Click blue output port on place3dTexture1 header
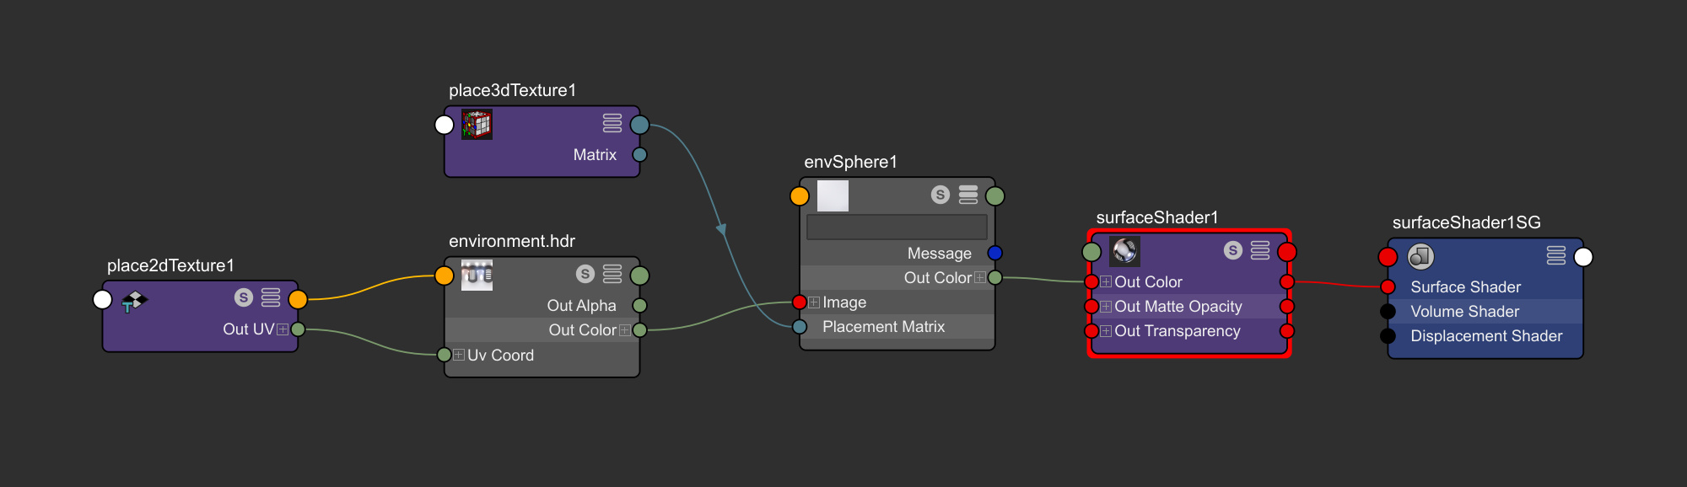Image resolution: width=1687 pixels, height=487 pixels. pos(640,125)
